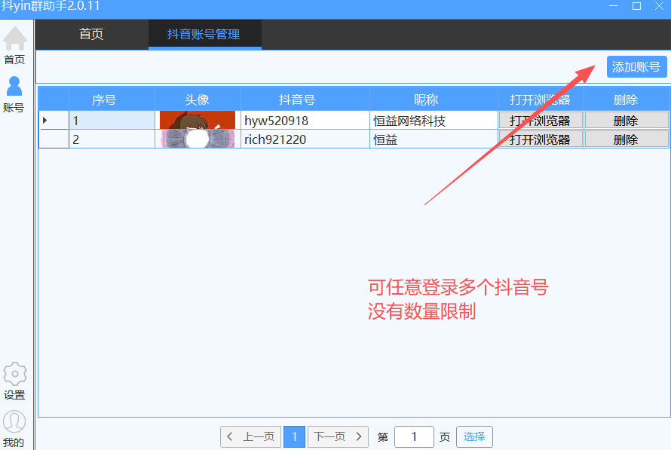
Task: Close the 抖yin群助手 window
Action: pyautogui.click(x=659, y=6)
